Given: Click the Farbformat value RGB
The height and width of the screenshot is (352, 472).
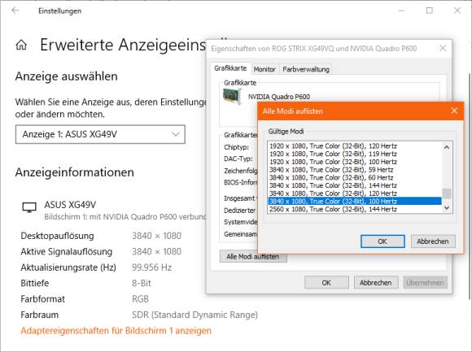Looking at the screenshot, I should point(140,299).
